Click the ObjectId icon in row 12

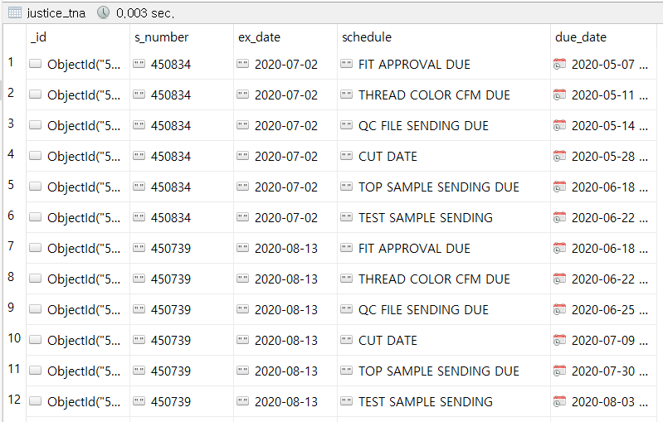point(36,402)
